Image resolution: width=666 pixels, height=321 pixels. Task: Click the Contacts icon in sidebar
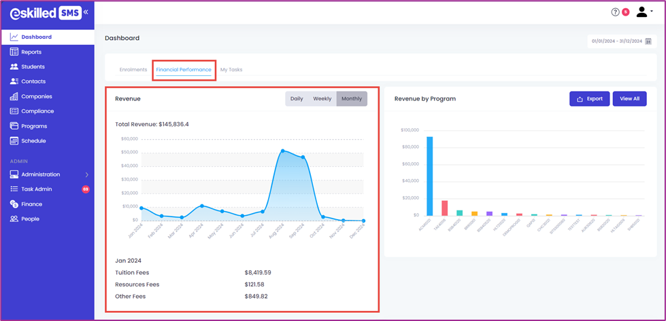point(14,81)
